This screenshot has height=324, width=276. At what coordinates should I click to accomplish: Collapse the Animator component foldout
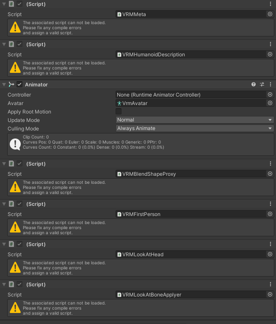4,85
